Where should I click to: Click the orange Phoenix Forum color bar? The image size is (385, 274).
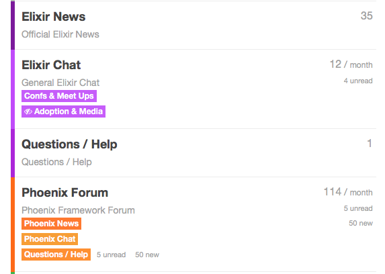pos(13,224)
